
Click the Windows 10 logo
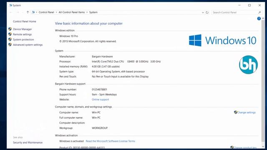click(x=222, y=40)
